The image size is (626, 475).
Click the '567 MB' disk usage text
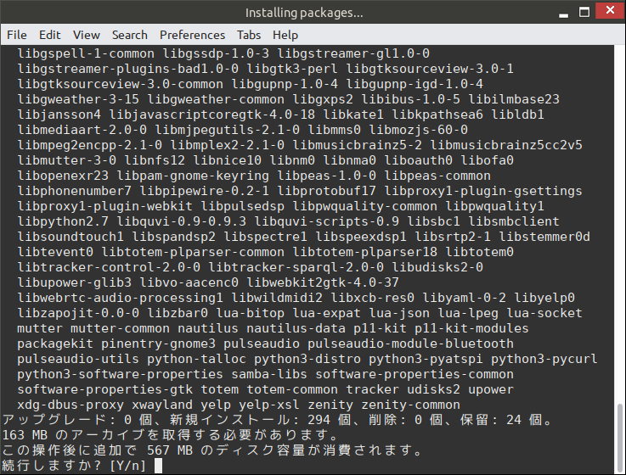(170, 450)
